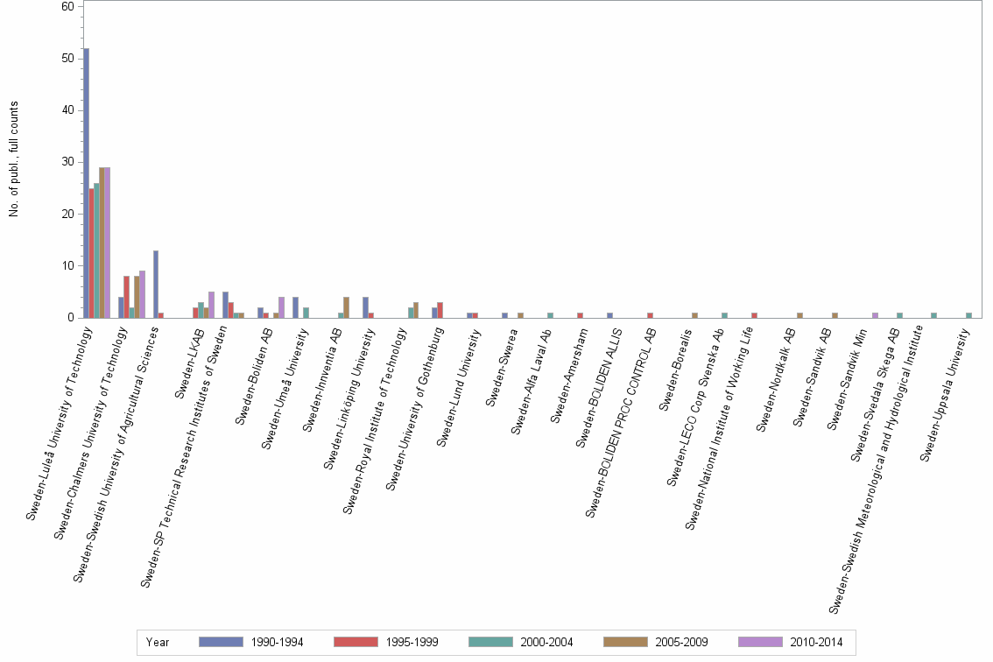993x662 pixels.
Task: Click the 2000-2004 teal legend swatch
Action: (490, 642)
